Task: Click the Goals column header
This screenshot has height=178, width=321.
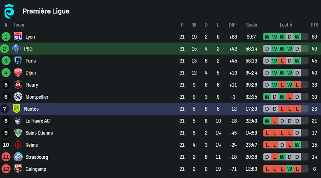Action: 251,25
